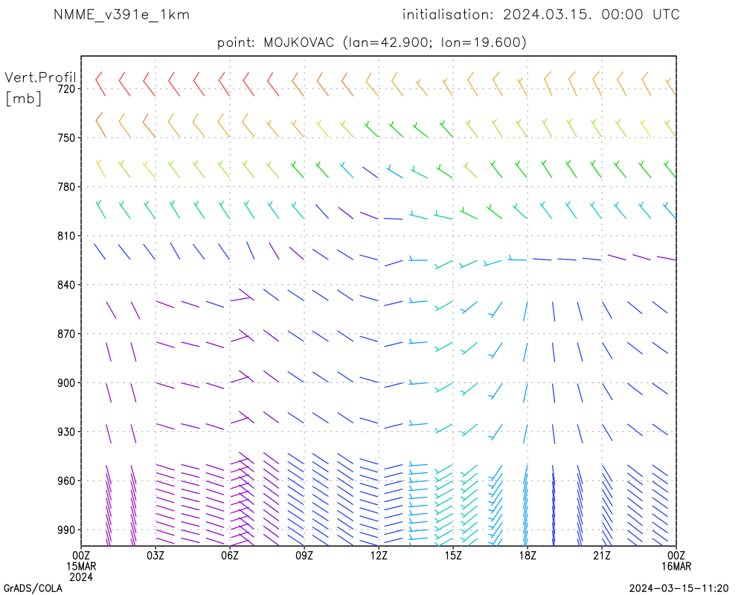Viewport: 744px width, 595px height.
Task: Click the 15Z time axis label
Action: click(453, 556)
